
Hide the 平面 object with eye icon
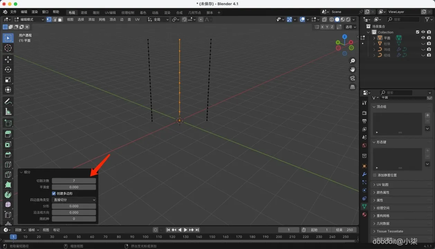(x=423, y=38)
